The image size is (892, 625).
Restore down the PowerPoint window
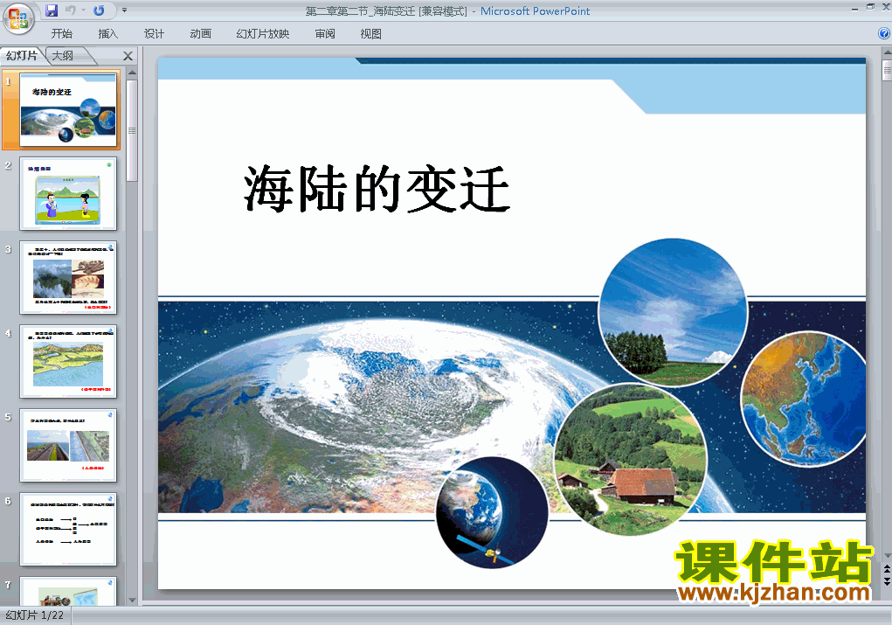point(870,7)
